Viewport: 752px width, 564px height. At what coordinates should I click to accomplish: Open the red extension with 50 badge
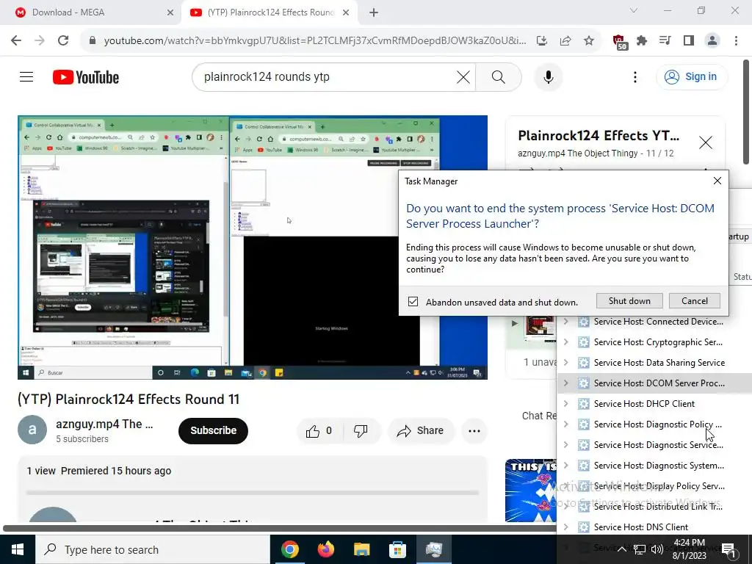620,41
